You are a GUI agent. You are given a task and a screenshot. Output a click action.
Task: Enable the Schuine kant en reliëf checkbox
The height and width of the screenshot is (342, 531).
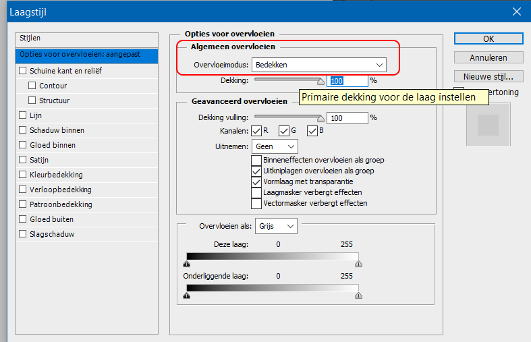(x=23, y=71)
